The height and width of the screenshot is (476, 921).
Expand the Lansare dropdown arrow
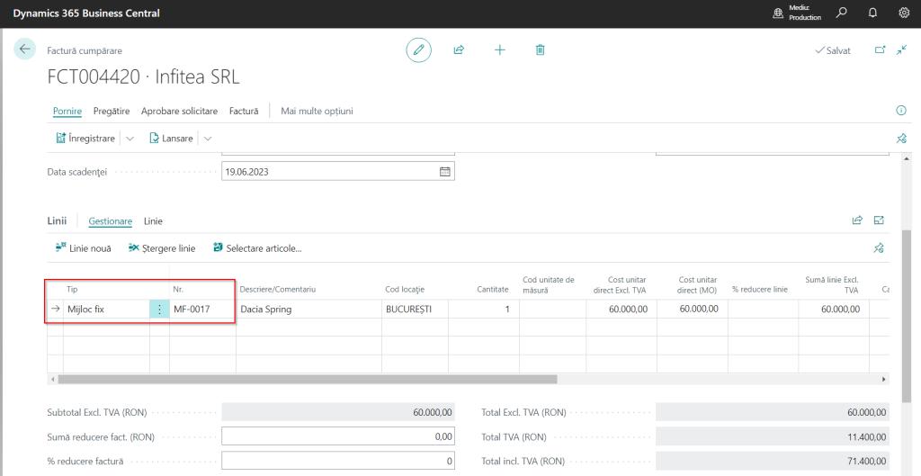[x=208, y=139]
